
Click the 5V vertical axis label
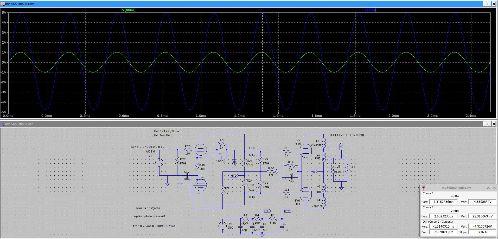click(4, 12)
